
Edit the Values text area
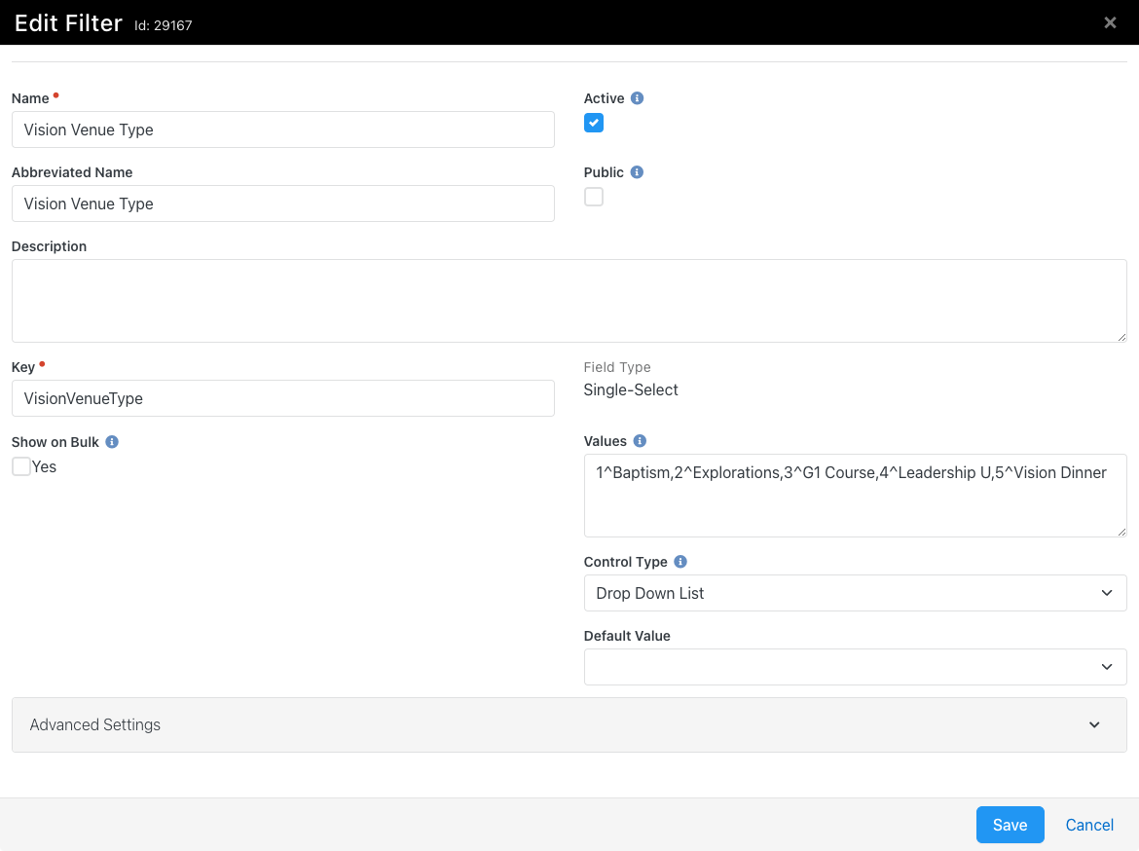(855, 496)
